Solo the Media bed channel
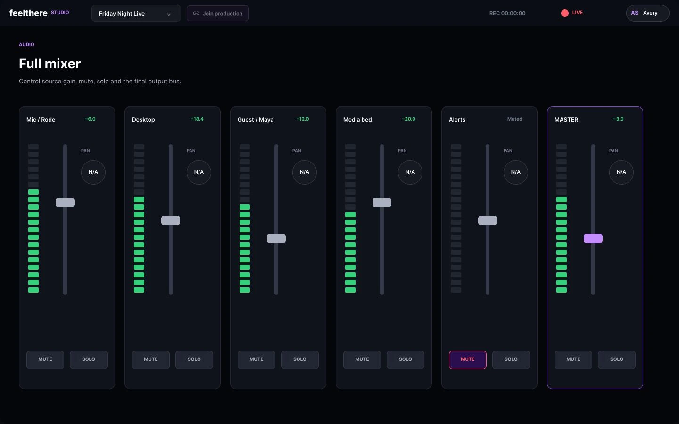 (x=406, y=359)
